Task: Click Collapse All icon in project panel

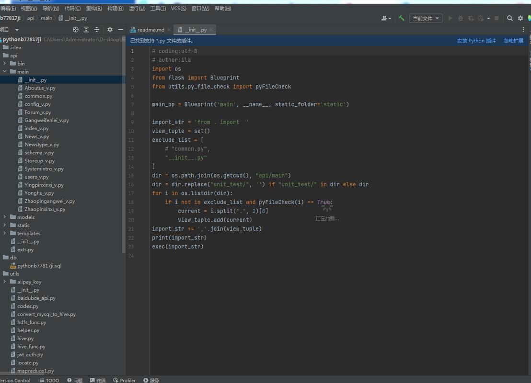Action: tap(97, 30)
